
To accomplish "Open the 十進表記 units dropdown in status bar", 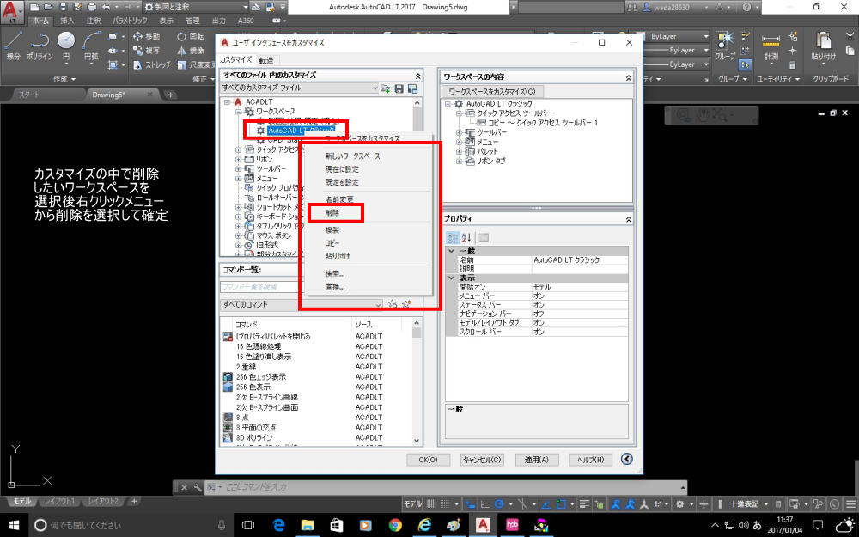I will coord(748,504).
